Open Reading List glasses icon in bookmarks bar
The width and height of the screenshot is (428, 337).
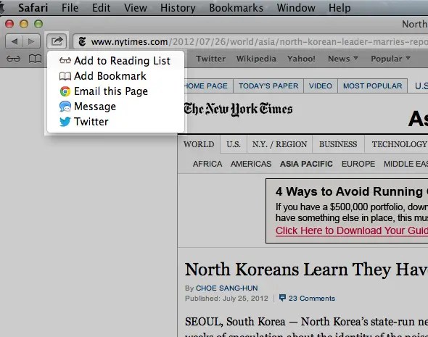[x=13, y=59]
